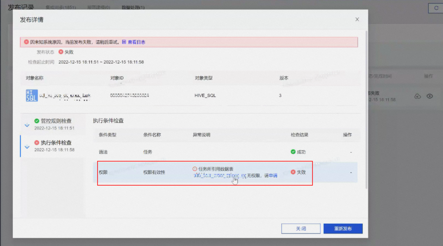Click the red failure icon beside 执行条件检查
The height and width of the screenshot is (246, 443).
37,142
